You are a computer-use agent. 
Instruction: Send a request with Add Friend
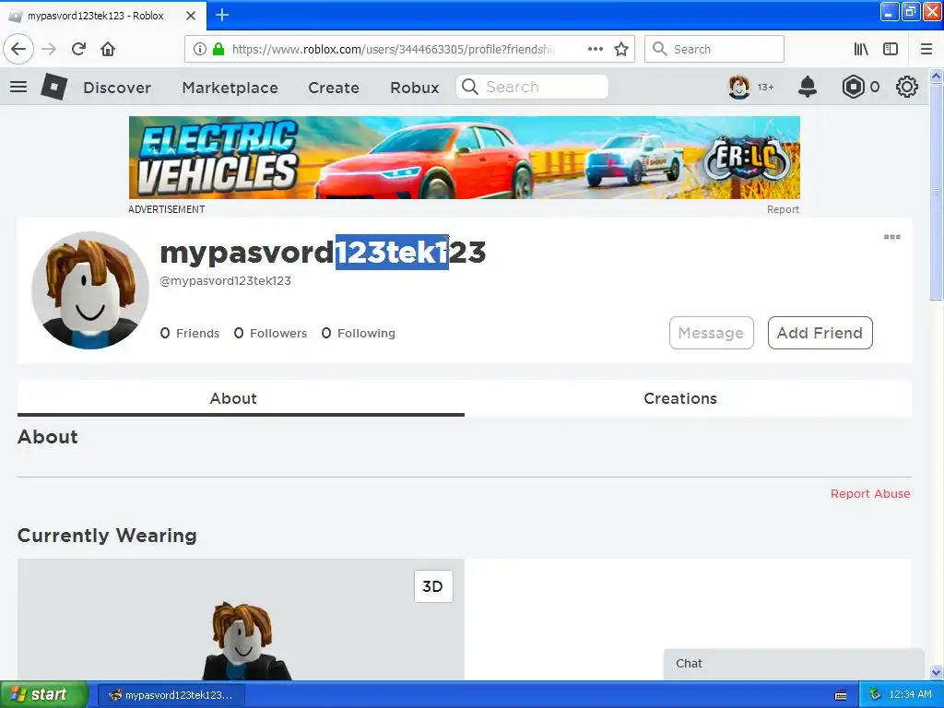point(820,333)
